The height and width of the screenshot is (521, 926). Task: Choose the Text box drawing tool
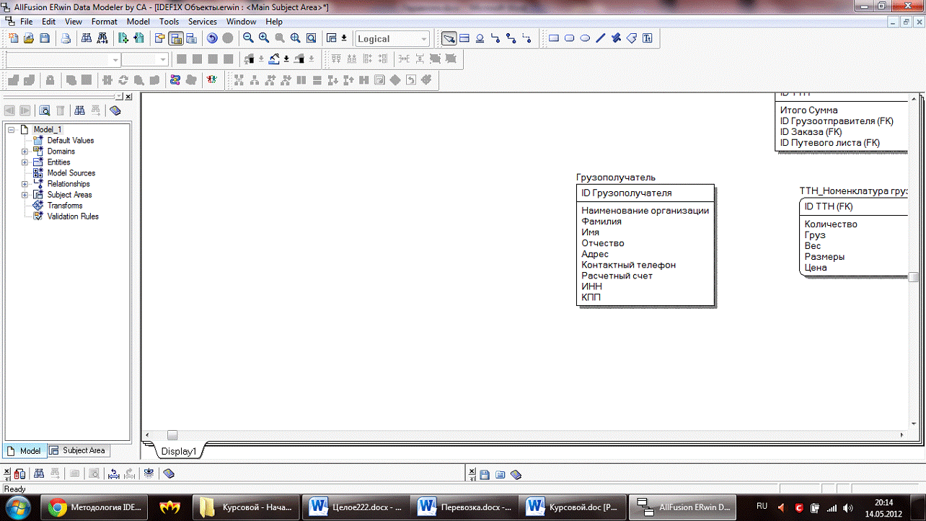[648, 39]
